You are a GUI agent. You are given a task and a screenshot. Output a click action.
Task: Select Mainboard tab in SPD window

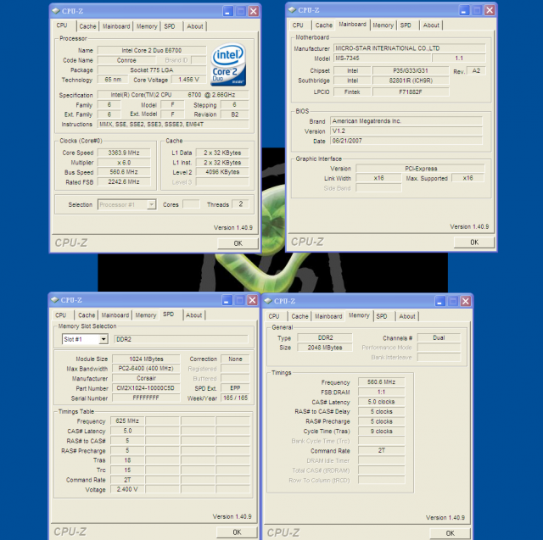click(x=115, y=315)
